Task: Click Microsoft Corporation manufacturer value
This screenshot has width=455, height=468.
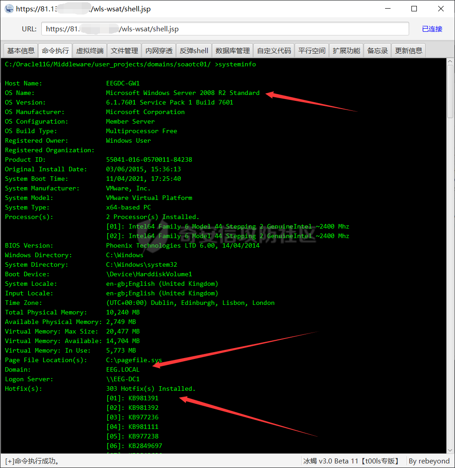Action: [x=145, y=112]
